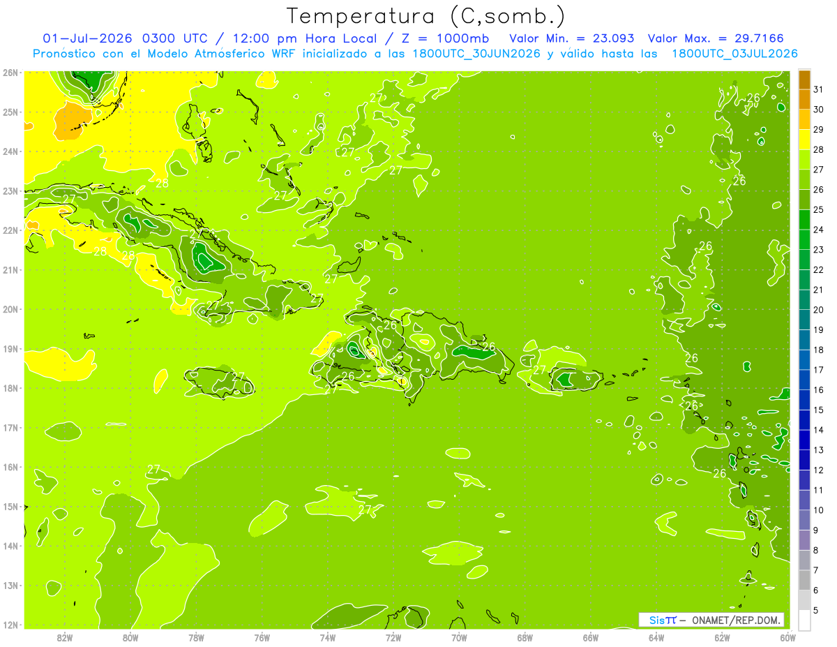The width and height of the screenshot is (837, 647).
Task: Click the dark orange legend swatch above 31
Action: [x=804, y=80]
